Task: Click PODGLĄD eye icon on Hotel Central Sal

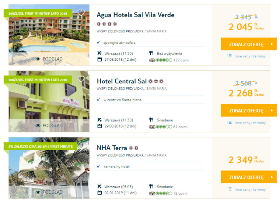Action: 38,126
